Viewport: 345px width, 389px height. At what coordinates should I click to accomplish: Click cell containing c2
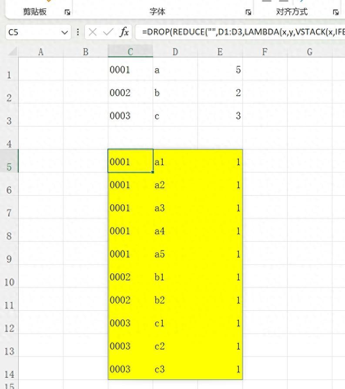175,345
